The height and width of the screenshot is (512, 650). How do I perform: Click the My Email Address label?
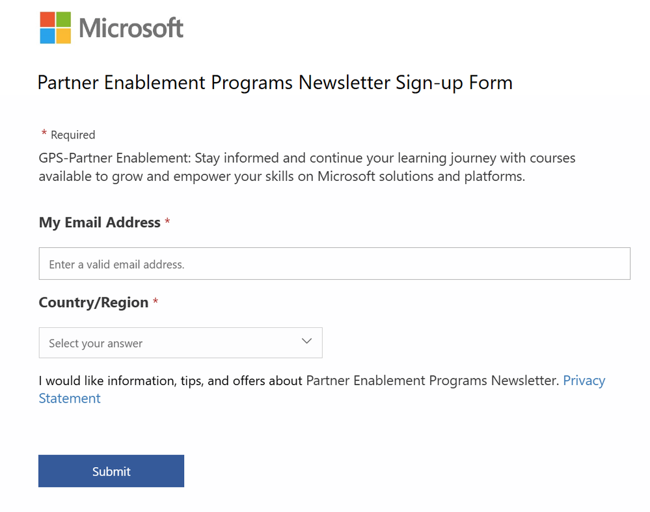pos(100,222)
